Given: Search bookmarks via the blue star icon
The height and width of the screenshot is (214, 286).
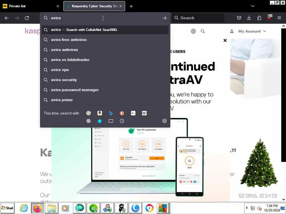Looking at the screenshot, I should [100, 121].
